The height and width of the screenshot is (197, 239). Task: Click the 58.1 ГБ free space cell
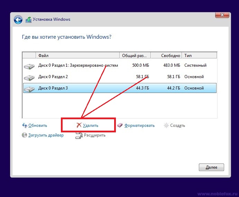[174, 77]
